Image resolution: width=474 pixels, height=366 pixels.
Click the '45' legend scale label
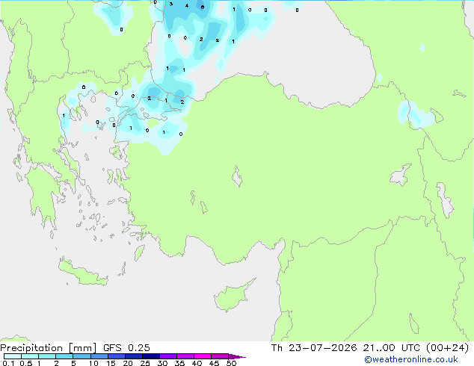[x=214, y=363]
